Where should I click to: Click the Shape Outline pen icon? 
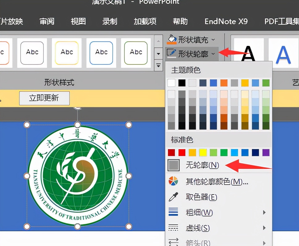tap(171, 53)
